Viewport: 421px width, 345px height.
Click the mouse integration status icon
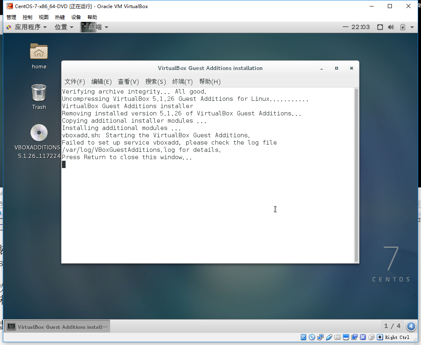point(371,337)
